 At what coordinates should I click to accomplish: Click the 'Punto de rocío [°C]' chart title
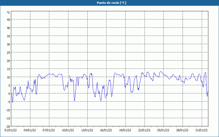[111, 3]
